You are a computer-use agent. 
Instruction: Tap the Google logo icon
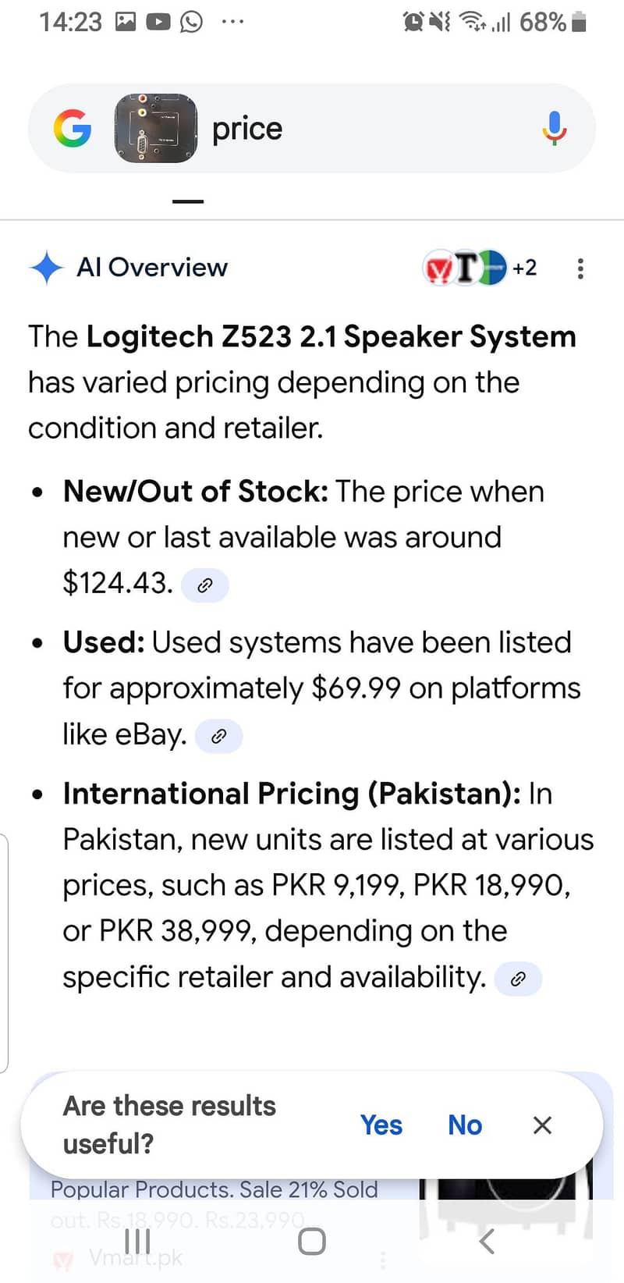(x=73, y=129)
